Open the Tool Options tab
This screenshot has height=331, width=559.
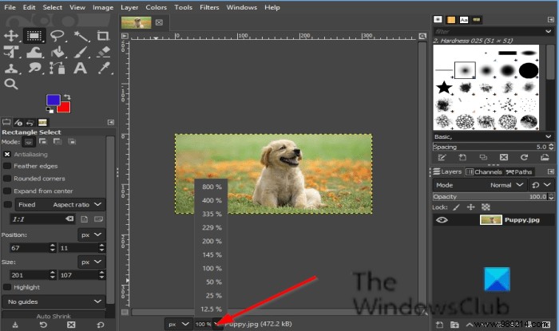6,123
